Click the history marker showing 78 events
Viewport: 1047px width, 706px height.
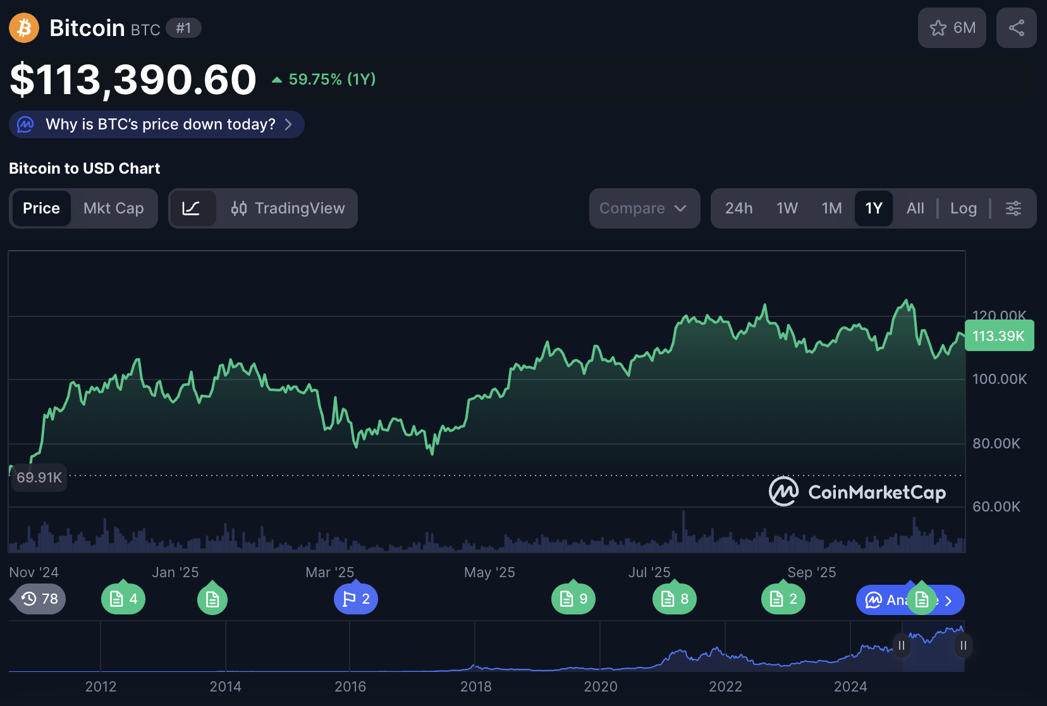[37, 599]
